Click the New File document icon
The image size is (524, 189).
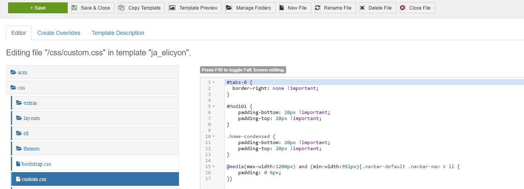(x=282, y=8)
